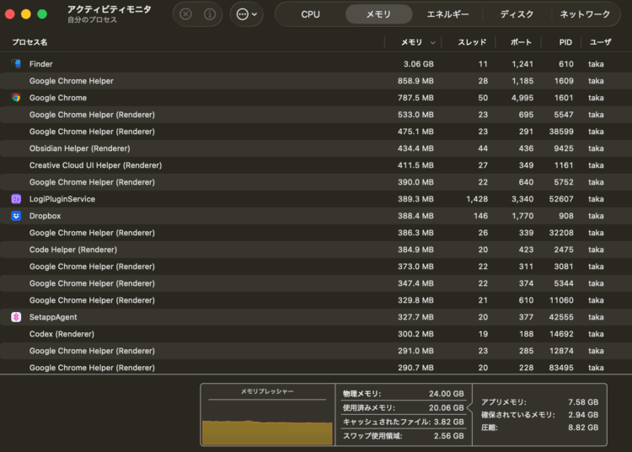This screenshot has height=452, width=632.
Task: Open the process info inspector icon
Action: pos(210,14)
